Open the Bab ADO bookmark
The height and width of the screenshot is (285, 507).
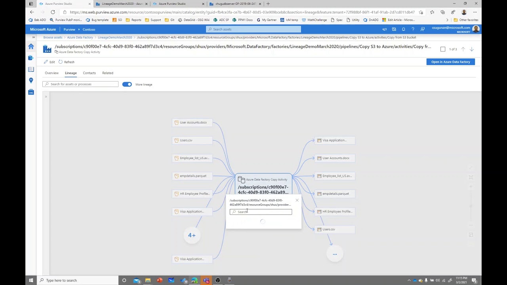coord(37,20)
